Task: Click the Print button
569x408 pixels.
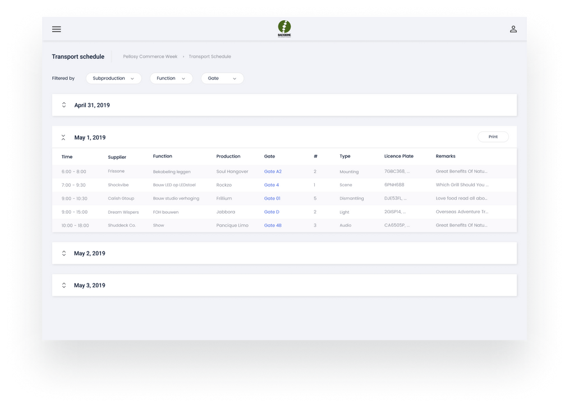Action: click(493, 137)
